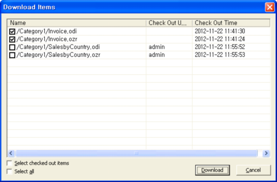Click the time 2012-11-22 11:41:30

[x=220, y=31]
